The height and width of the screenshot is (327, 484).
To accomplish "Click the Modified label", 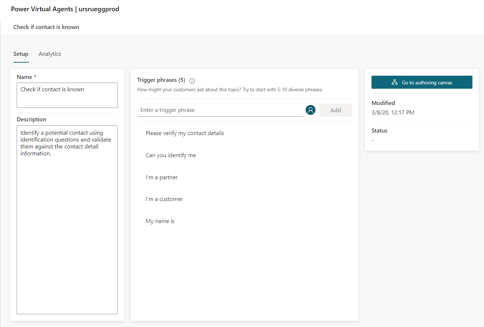I will click(x=383, y=103).
